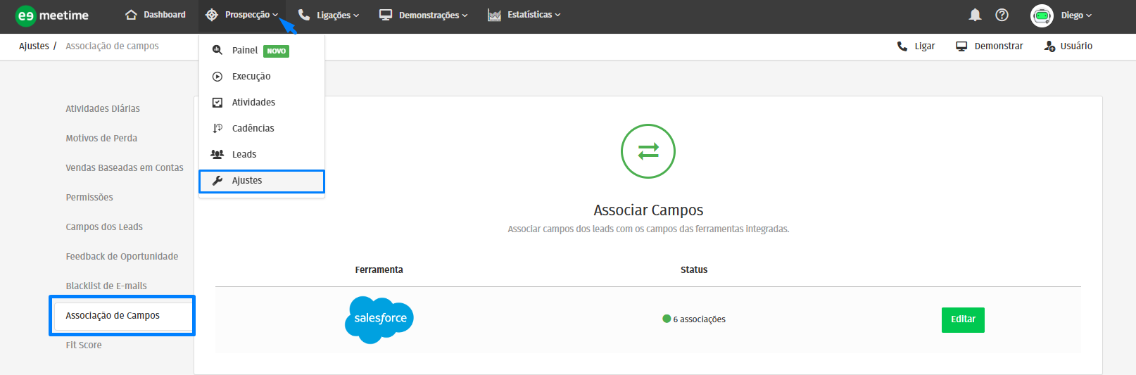The height and width of the screenshot is (375, 1136).
Task: Select Leads menu entry
Action: (244, 155)
